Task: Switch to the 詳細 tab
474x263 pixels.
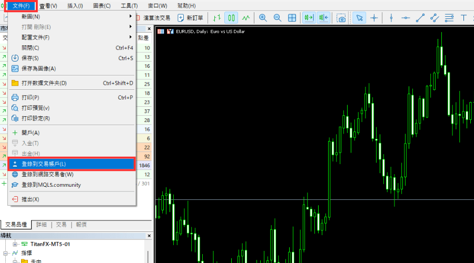Action: pyautogui.click(x=42, y=225)
